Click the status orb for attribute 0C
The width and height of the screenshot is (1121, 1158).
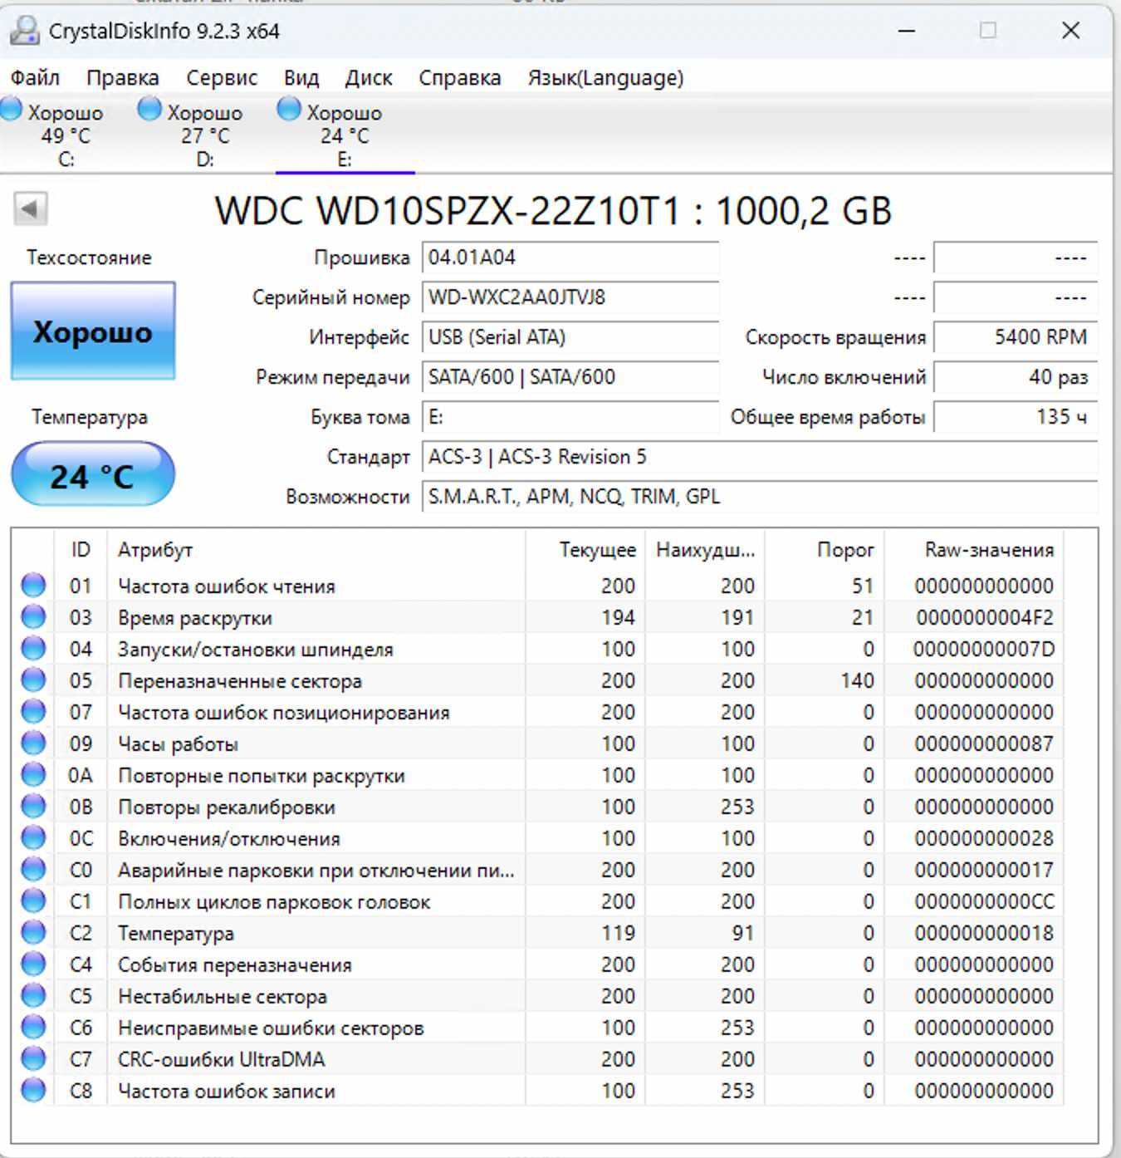point(33,838)
